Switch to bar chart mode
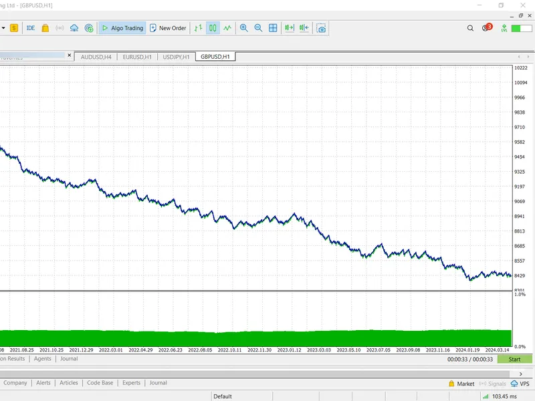Image resolution: width=535 pixels, height=401 pixels. pos(198,28)
